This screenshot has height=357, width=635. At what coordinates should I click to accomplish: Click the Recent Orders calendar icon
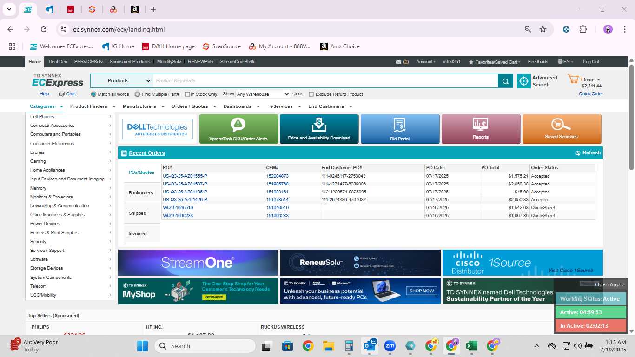(x=123, y=153)
